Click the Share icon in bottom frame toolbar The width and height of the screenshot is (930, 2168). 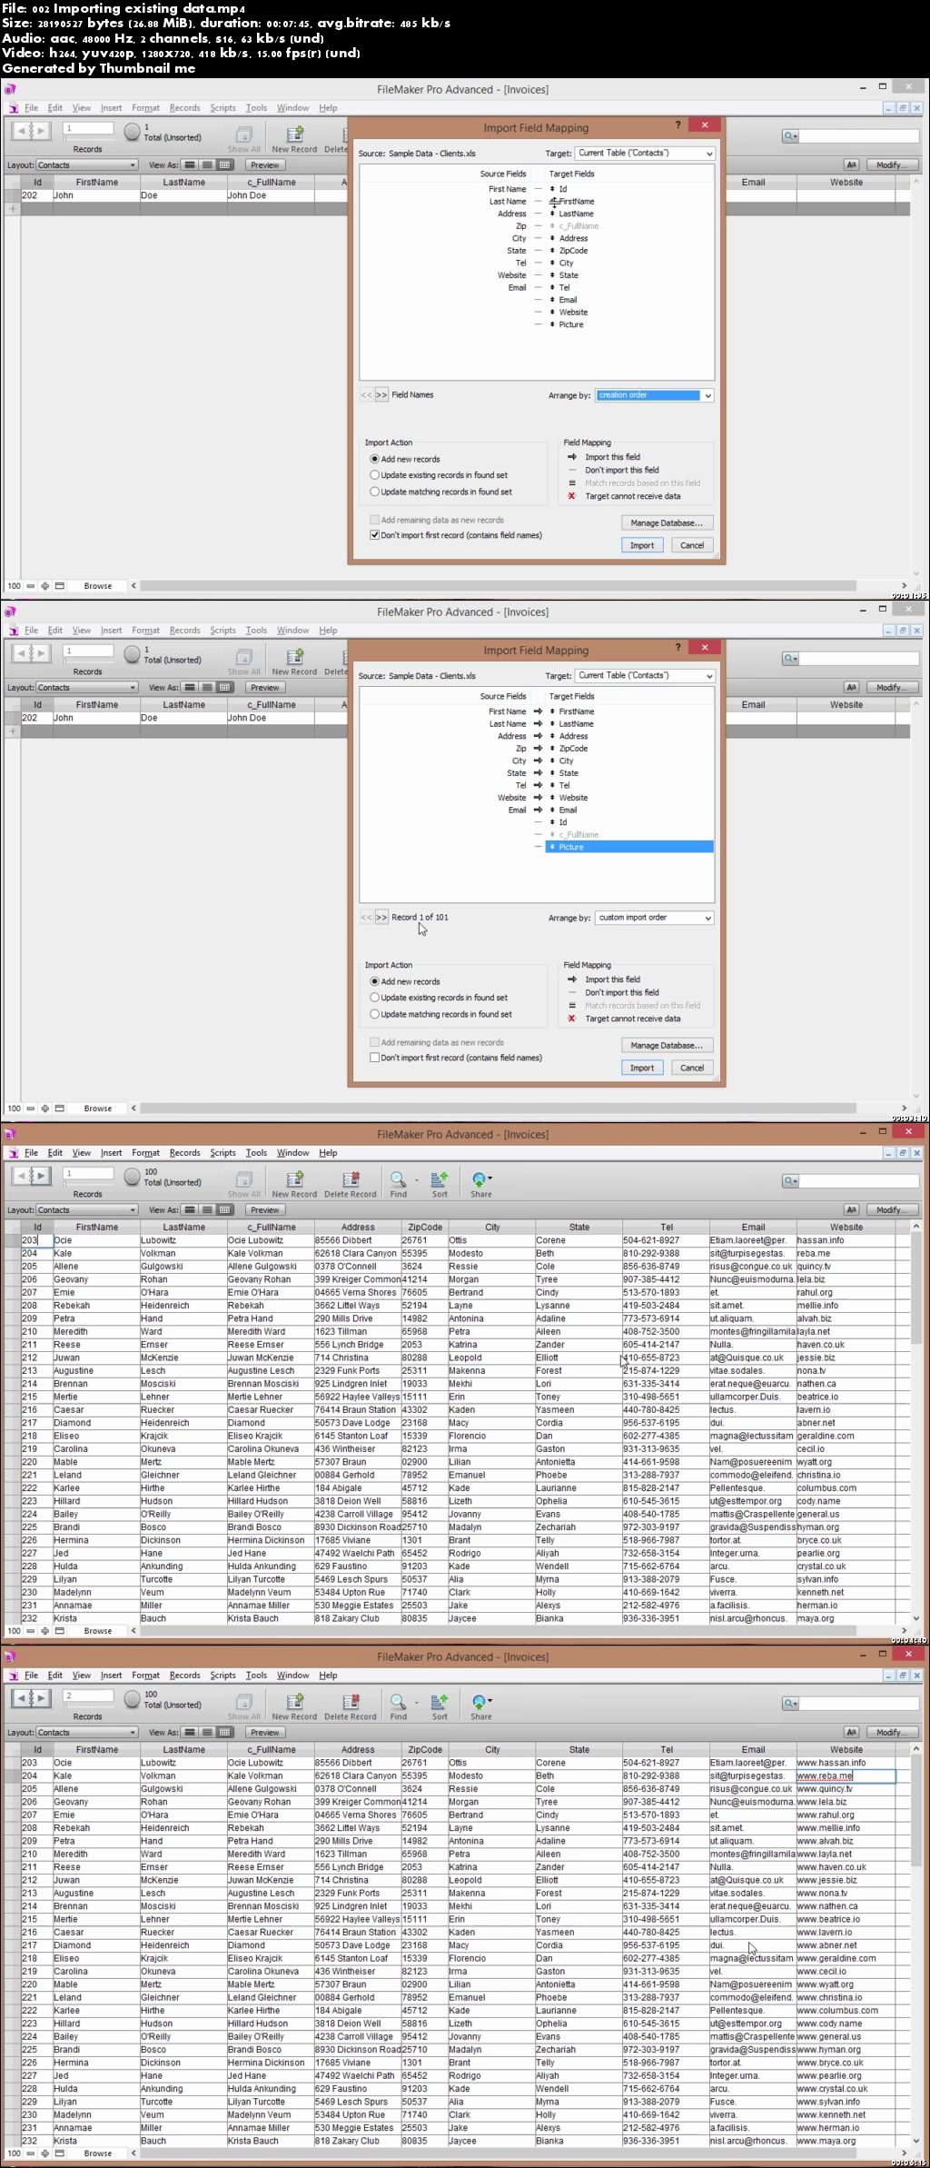pyautogui.click(x=480, y=1701)
